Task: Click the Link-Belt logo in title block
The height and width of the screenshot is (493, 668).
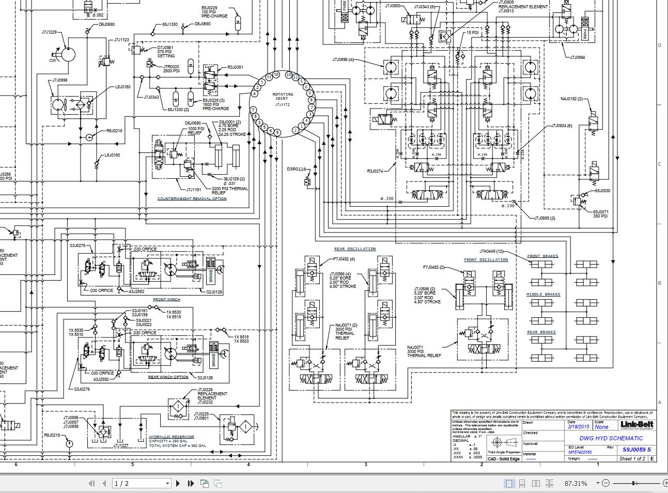Action: click(x=636, y=425)
